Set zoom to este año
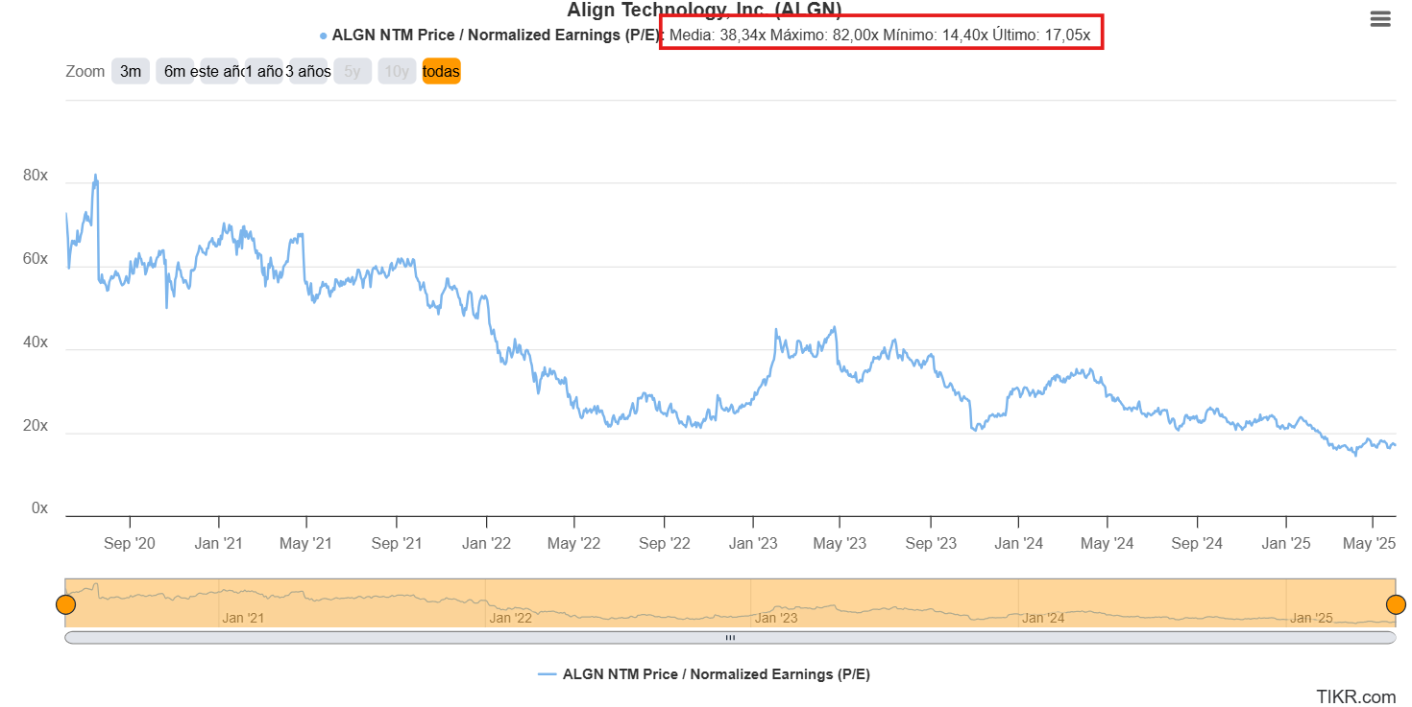Image resolution: width=1412 pixels, height=707 pixels. pyautogui.click(x=219, y=71)
